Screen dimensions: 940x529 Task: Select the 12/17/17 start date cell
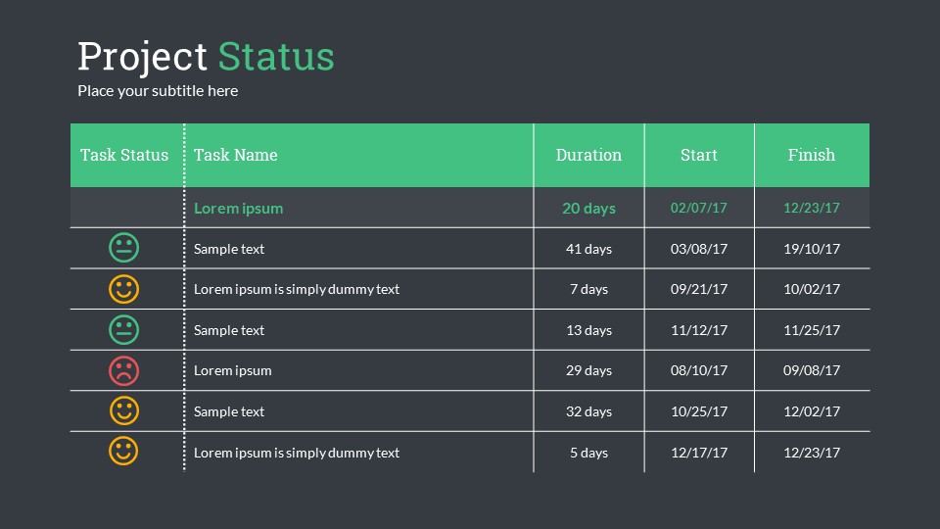point(699,453)
